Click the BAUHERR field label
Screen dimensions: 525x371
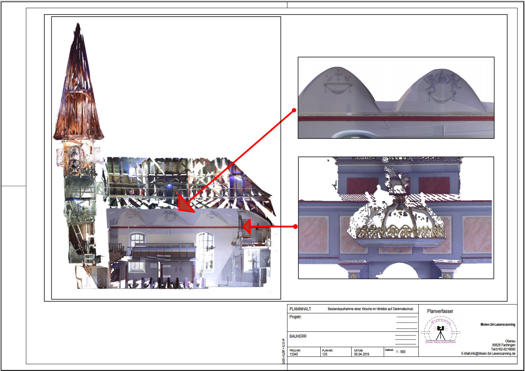298,336
